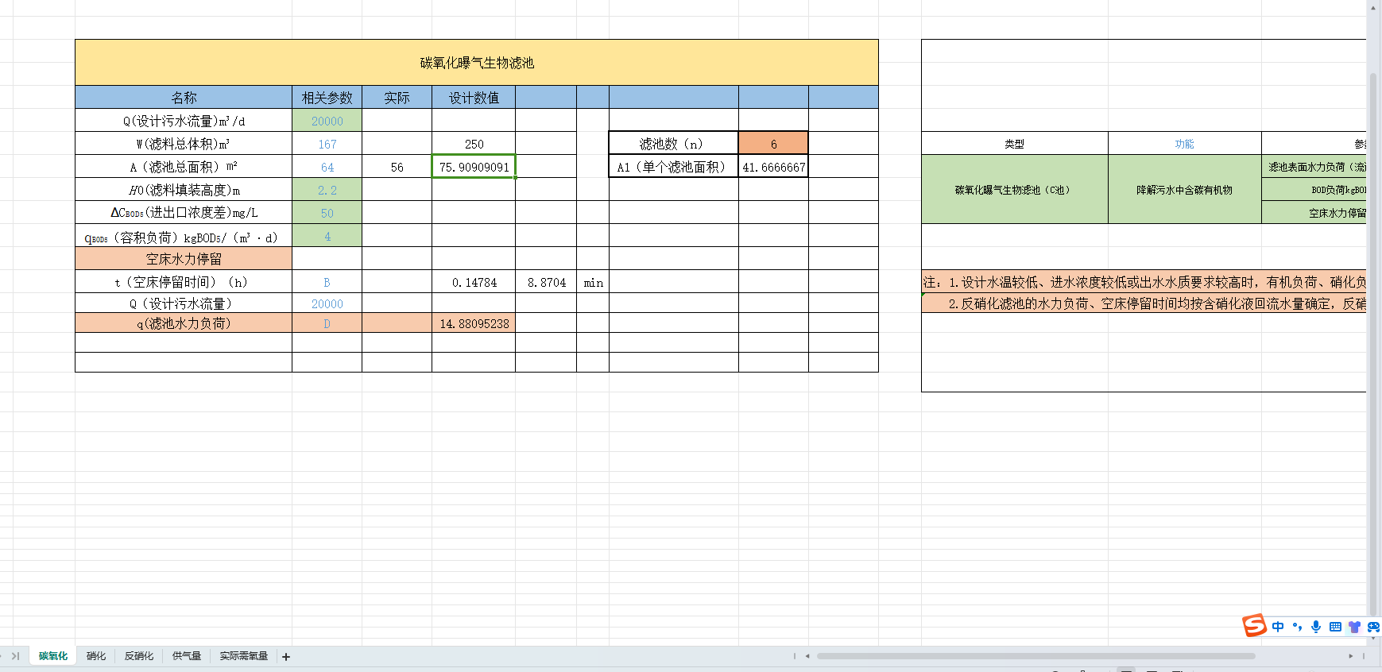1382x672 pixels.
Task: Select 20000 in the row above q(滤池水力负荷)
Action: pos(327,303)
